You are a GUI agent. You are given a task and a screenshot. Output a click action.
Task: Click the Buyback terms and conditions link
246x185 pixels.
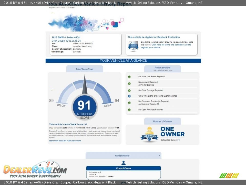click(171, 45)
